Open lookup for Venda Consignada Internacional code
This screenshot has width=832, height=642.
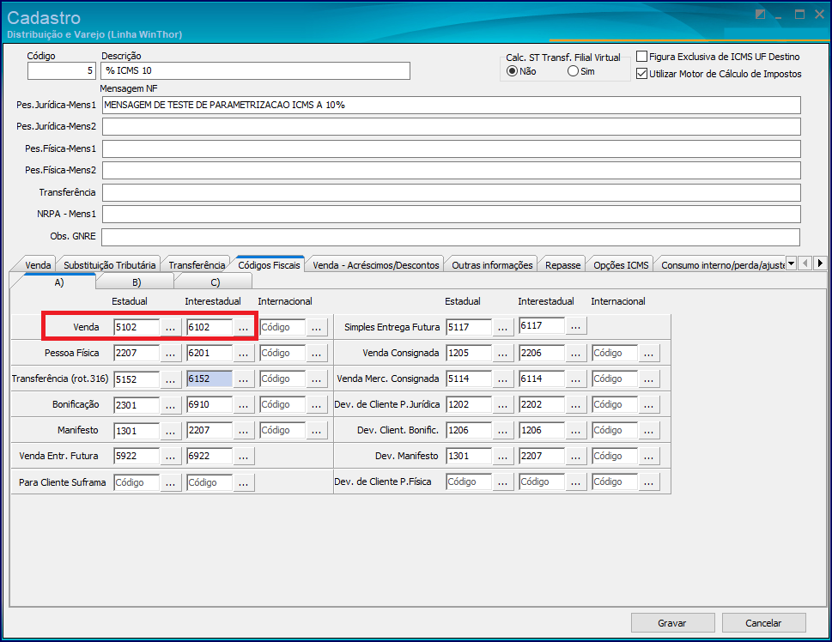click(x=649, y=354)
